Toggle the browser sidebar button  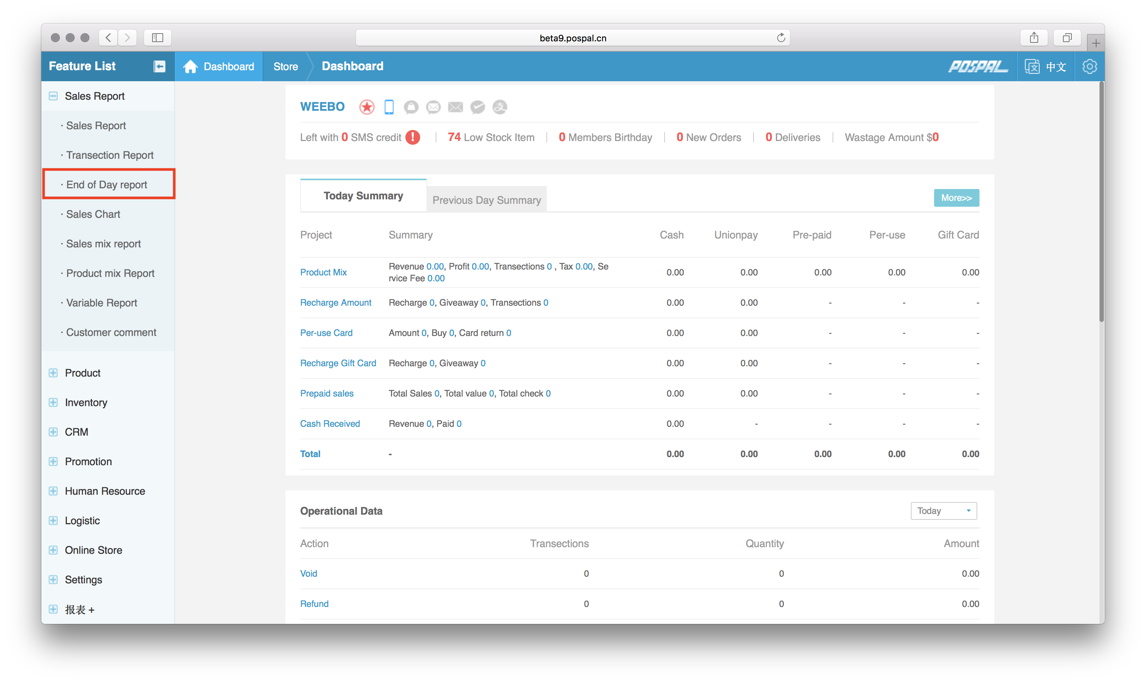tap(157, 38)
